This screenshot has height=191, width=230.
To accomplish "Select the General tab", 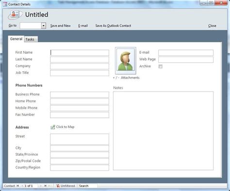I will tap(16, 39).
